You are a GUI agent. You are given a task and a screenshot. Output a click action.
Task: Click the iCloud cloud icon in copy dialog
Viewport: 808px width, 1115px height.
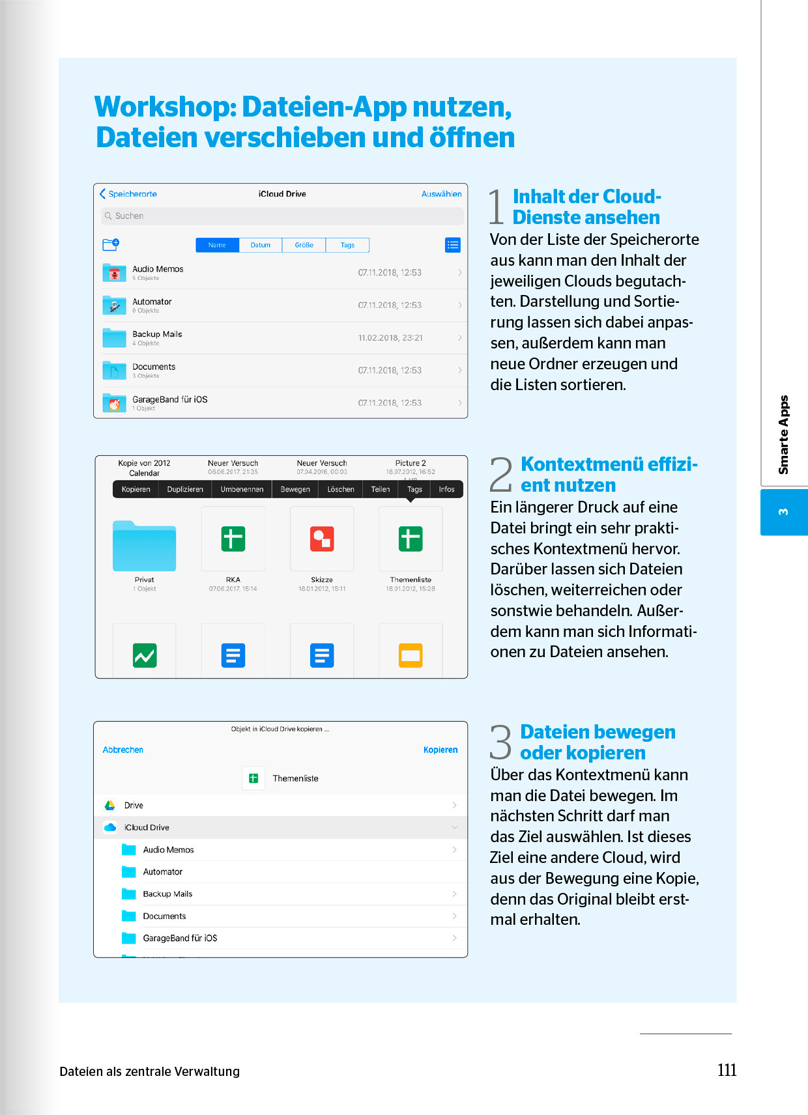click(110, 827)
